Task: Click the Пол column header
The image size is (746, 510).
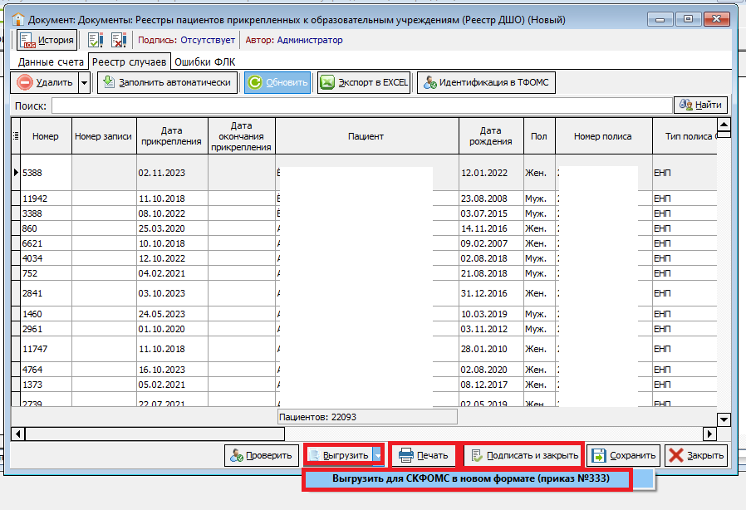Action: [539, 136]
